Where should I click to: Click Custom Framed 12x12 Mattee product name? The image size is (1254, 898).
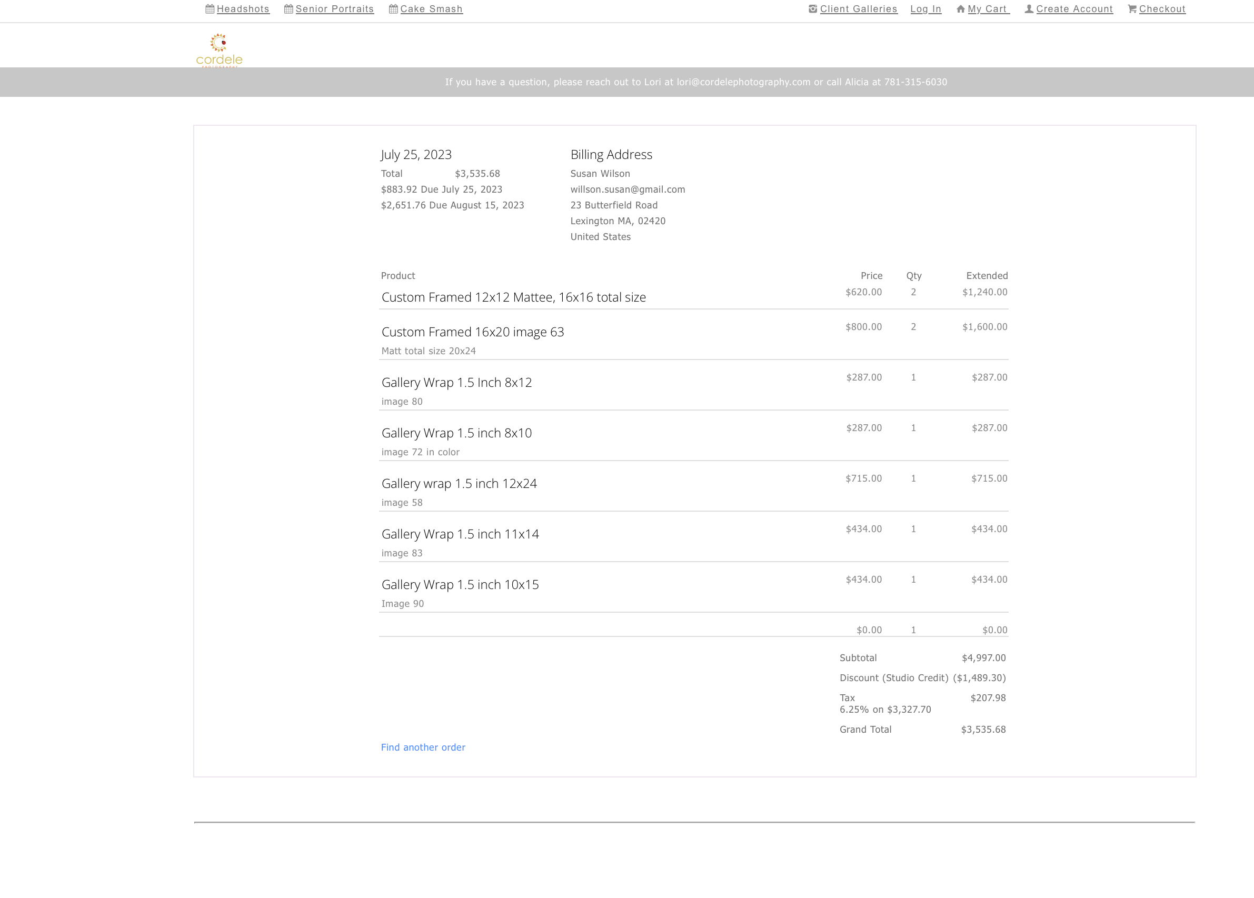[x=514, y=297]
